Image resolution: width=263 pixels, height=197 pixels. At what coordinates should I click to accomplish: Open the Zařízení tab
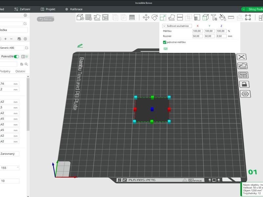22,9
